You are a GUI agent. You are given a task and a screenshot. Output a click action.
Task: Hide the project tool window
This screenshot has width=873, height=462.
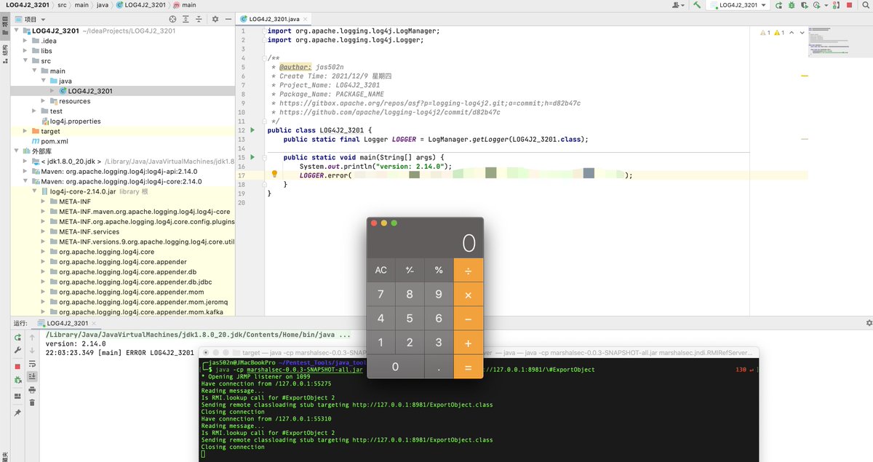[228, 19]
